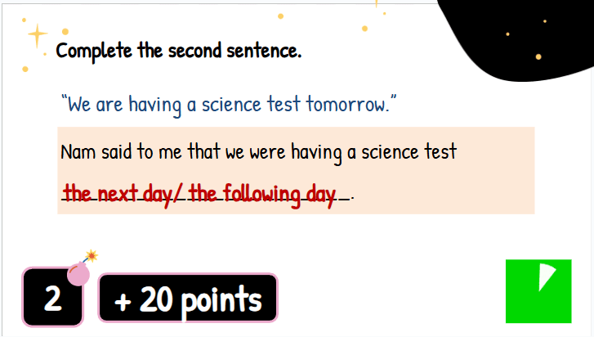Click the white curl shape inside the green square

click(x=547, y=276)
